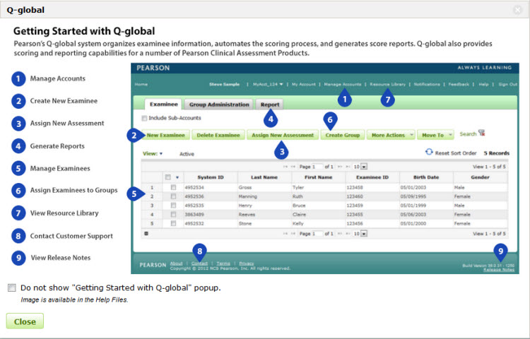530x339 pixels.
Task: Open the Contact link in the footer
Action: pos(199,263)
